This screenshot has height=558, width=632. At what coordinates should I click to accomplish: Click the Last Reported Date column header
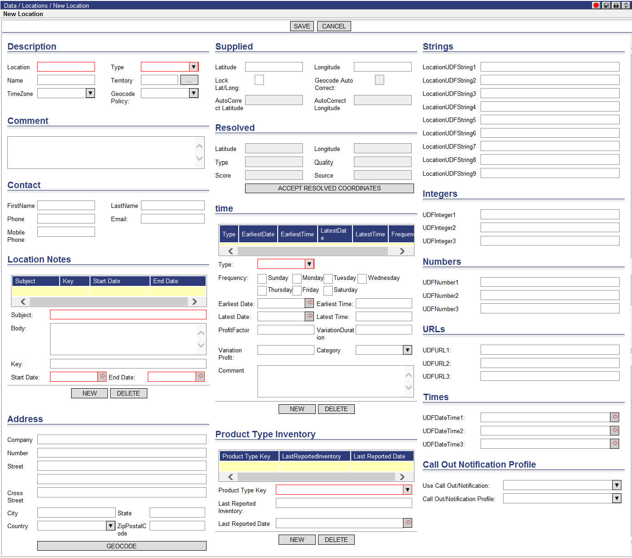[x=382, y=456]
